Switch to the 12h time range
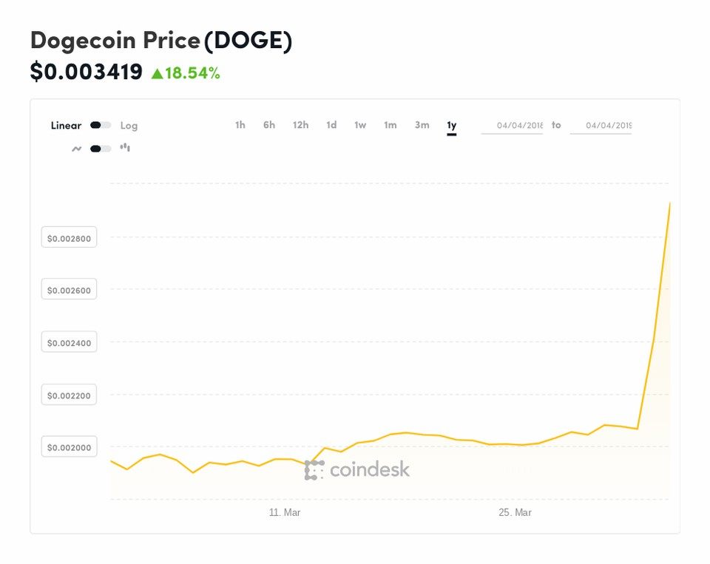The image size is (710, 564). (300, 125)
